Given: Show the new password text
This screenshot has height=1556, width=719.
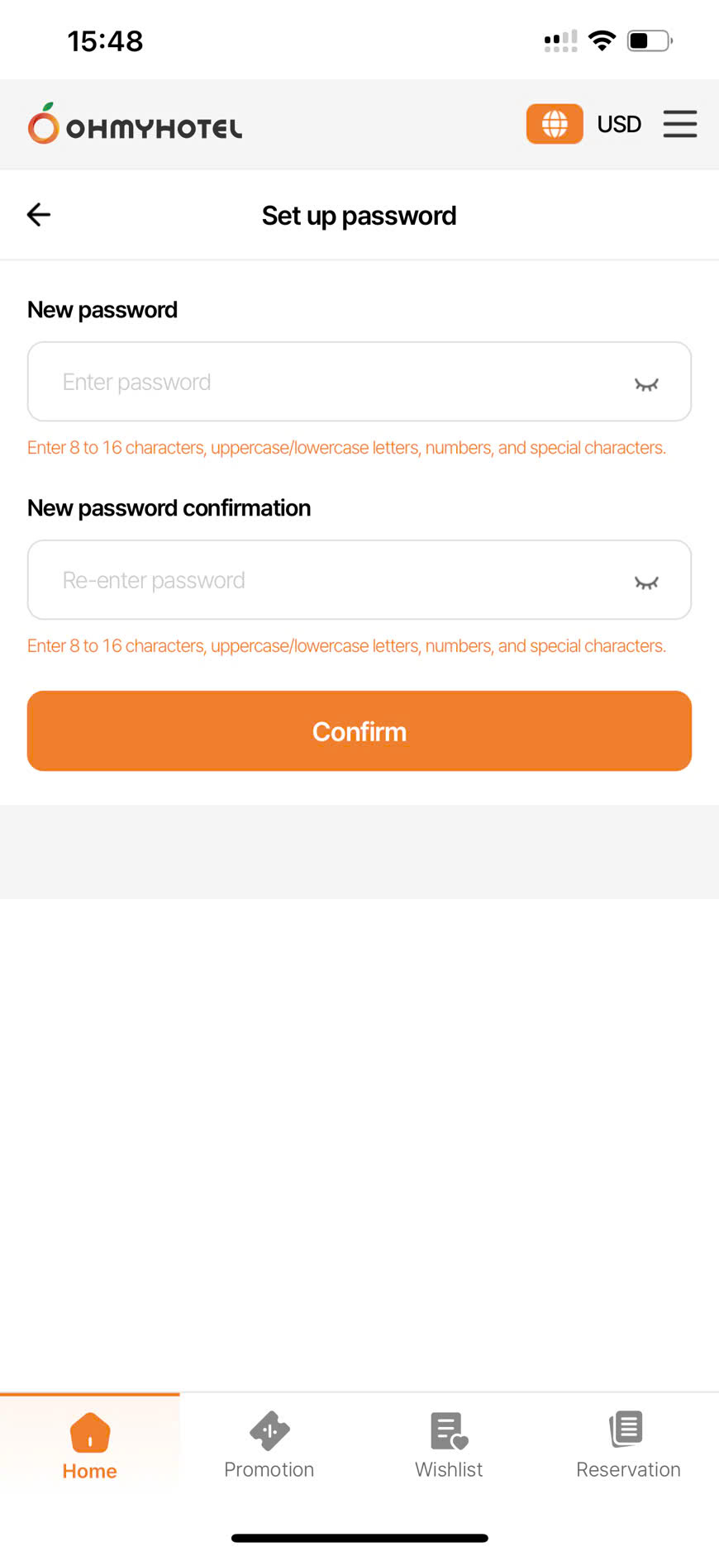Looking at the screenshot, I should tap(646, 383).
